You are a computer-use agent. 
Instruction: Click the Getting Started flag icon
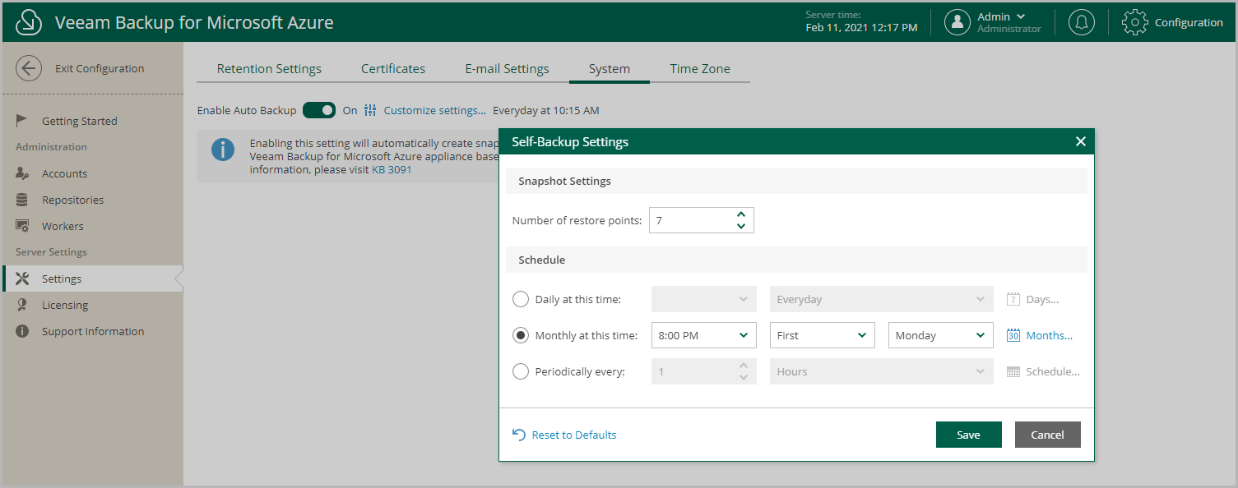[x=22, y=121]
